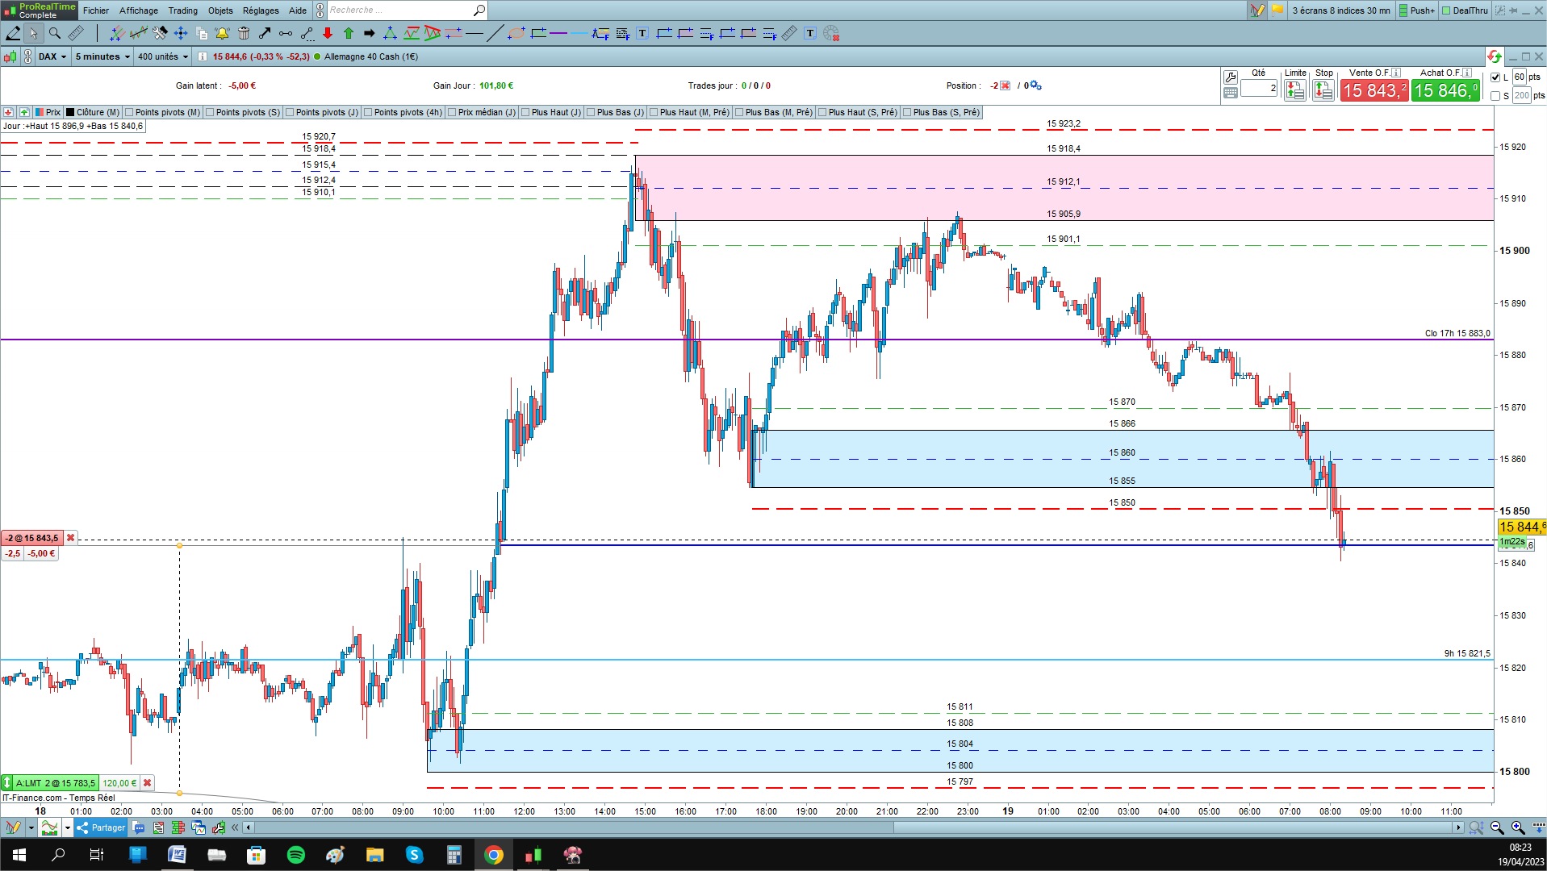
Task: Click the Qté quantity input field
Action: (x=1259, y=88)
